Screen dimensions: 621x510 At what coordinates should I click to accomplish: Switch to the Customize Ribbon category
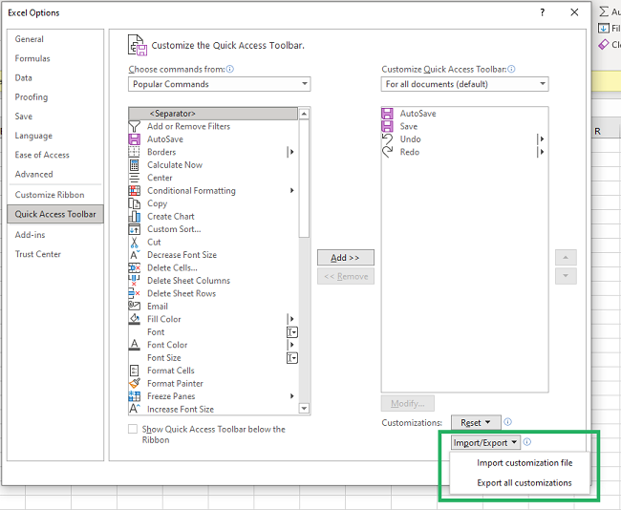point(49,195)
